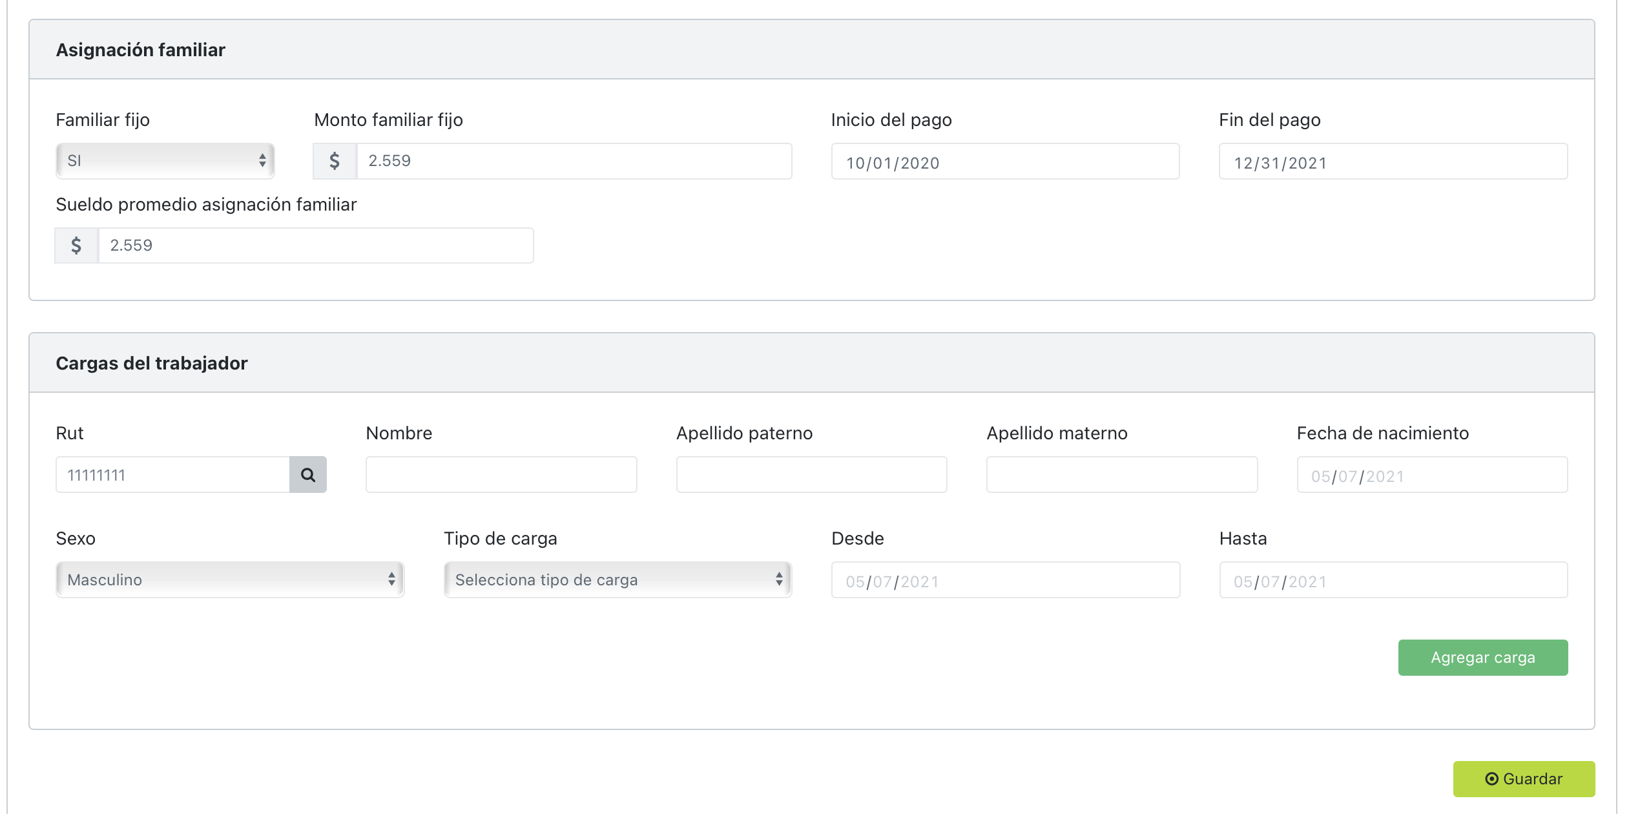1629x814 pixels.
Task: Select the Apellido materno field
Action: pos(1121,475)
